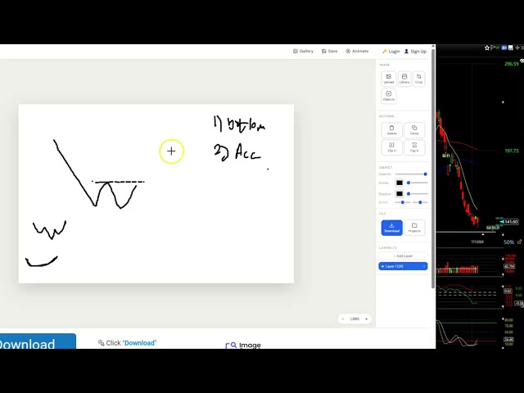Image resolution: width=524 pixels, height=393 pixels.
Task: Click the star favorite icon in chart window
Action: (x=487, y=47)
